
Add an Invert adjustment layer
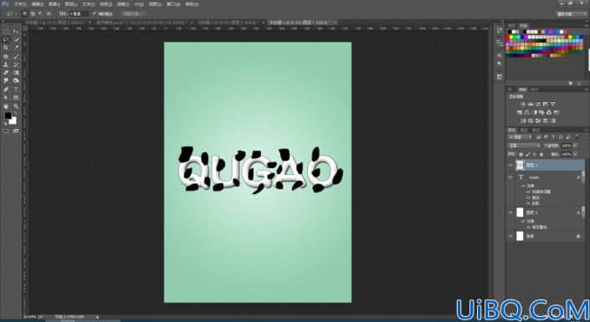(523, 120)
